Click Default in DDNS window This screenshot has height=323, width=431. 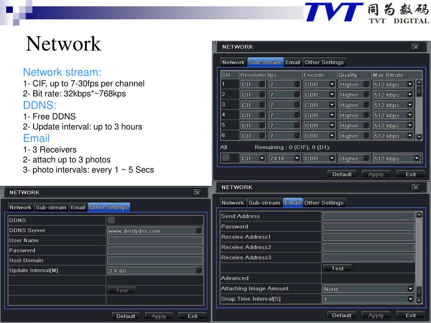point(125,316)
